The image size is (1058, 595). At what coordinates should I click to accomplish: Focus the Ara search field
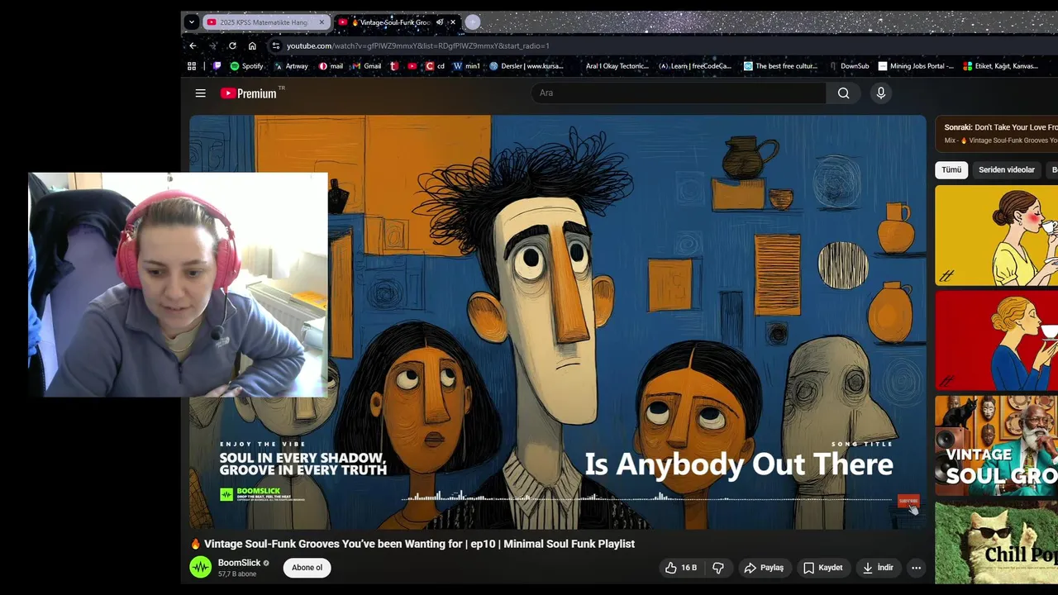click(678, 93)
